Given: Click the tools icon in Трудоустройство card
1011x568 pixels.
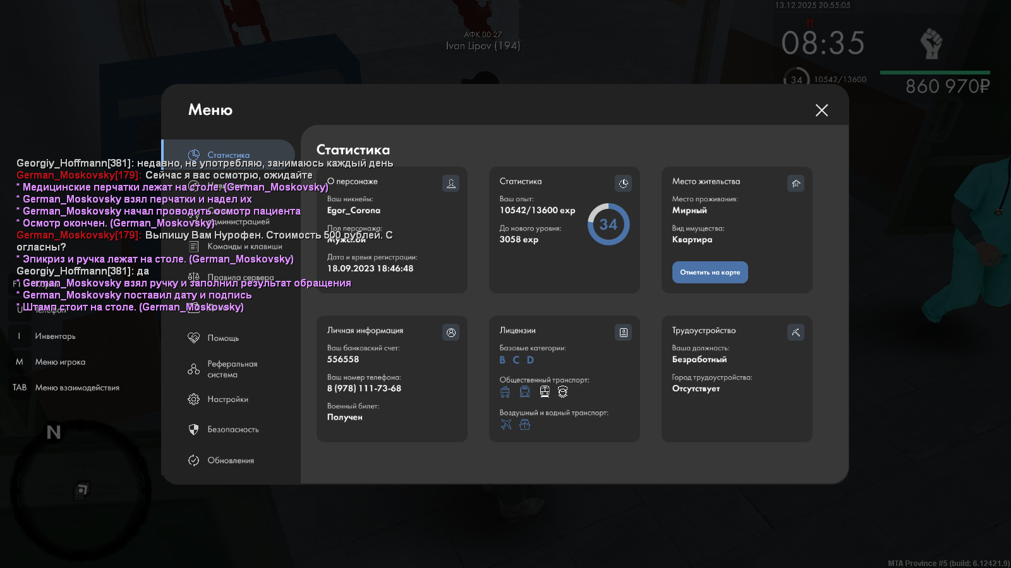Looking at the screenshot, I should click(796, 333).
